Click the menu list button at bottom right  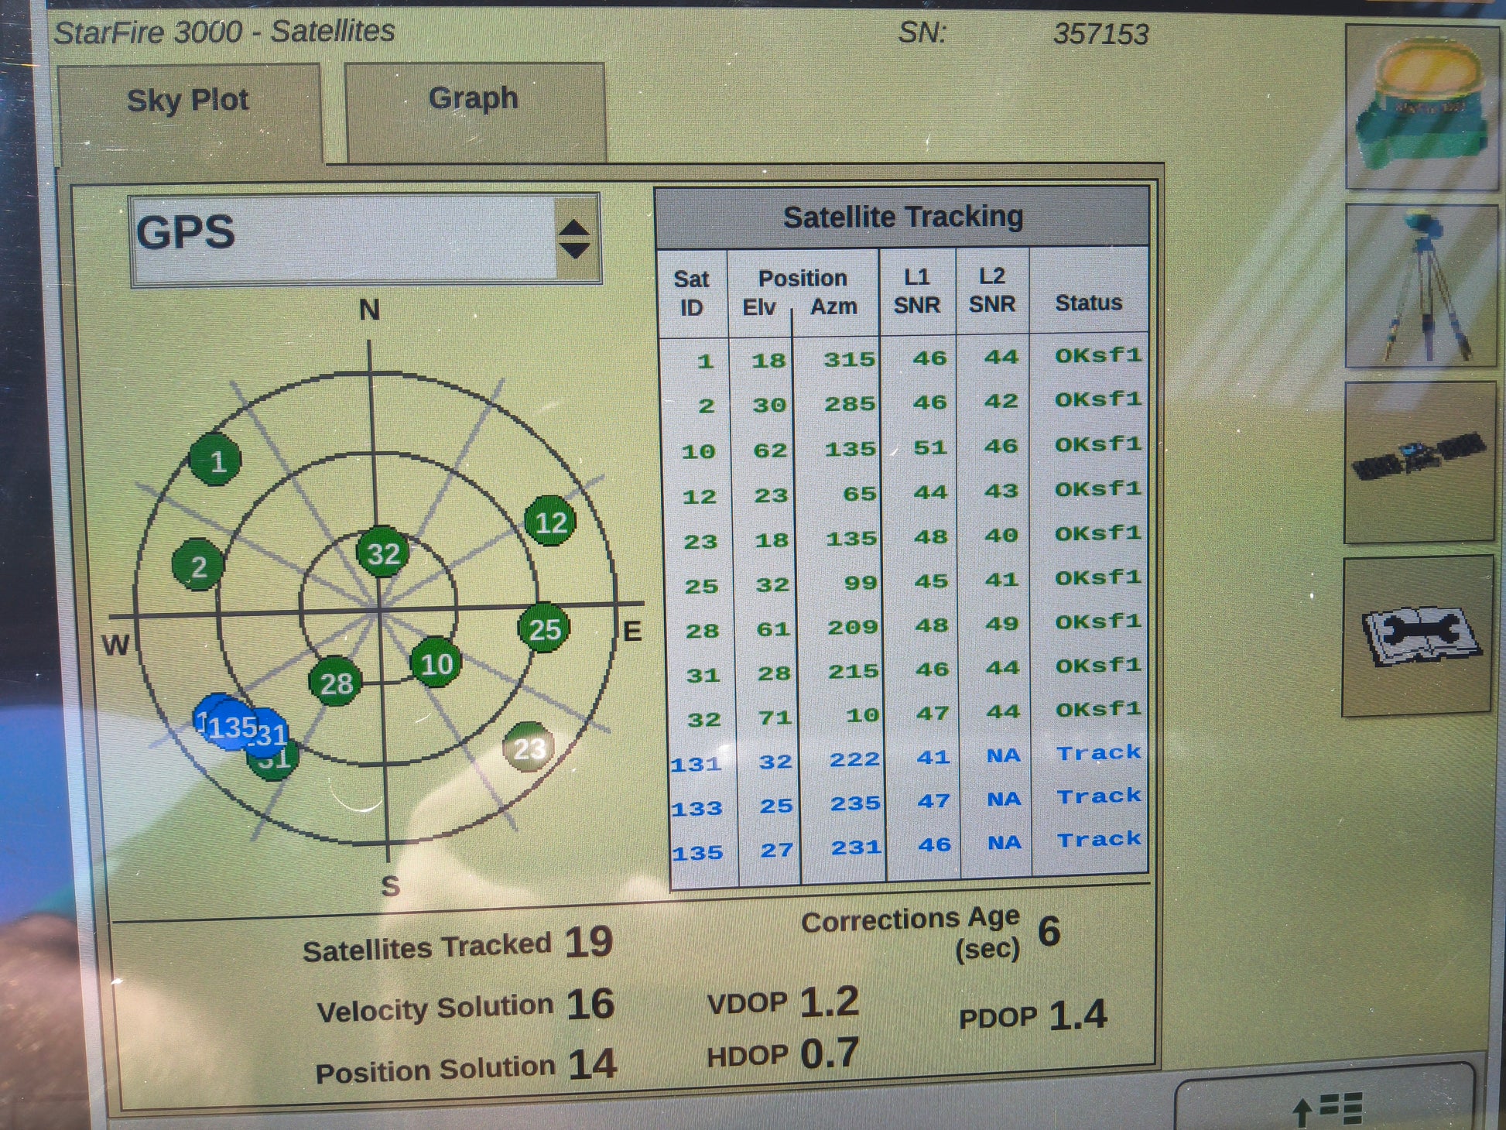pos(1326,1108)
